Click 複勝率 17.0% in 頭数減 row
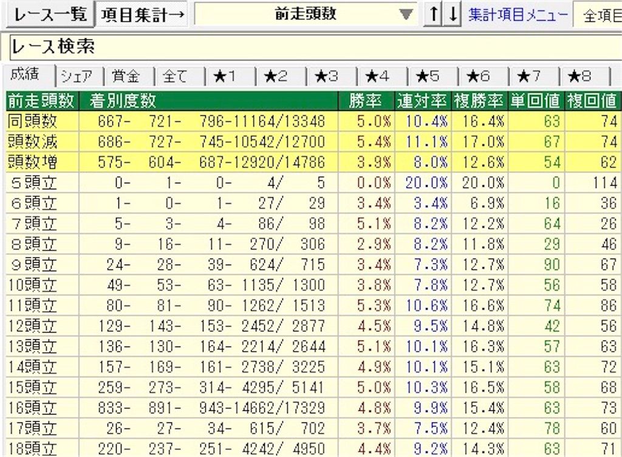This screenshot has height=457, width=622. pos(483,142)
